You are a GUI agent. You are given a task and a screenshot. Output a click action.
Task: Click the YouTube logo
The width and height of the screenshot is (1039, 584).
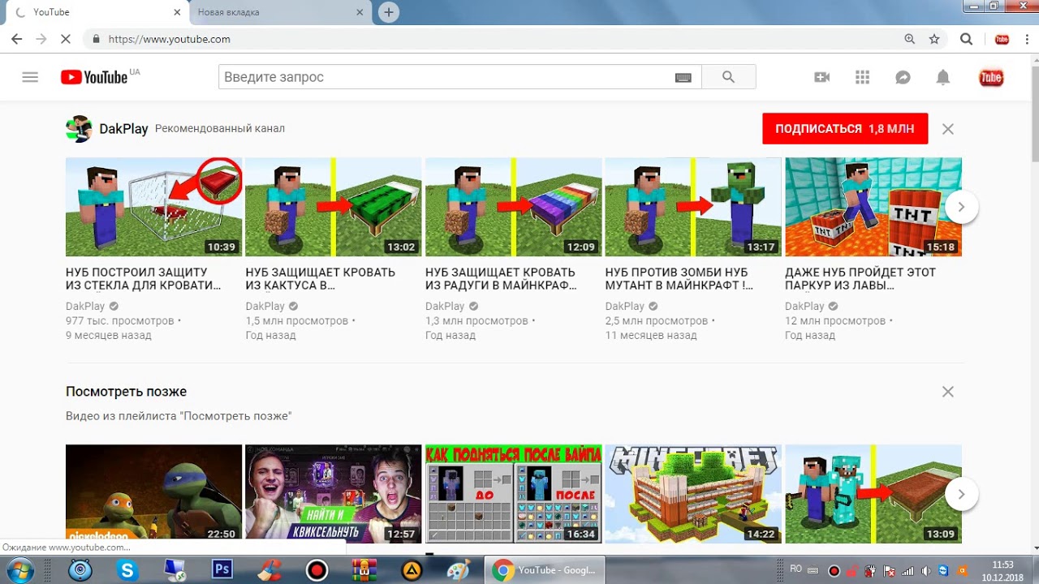[x=94, y=77]
